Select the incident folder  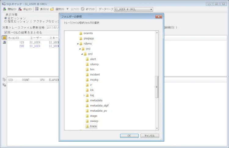pyautogui.click(x=95, y=74)
